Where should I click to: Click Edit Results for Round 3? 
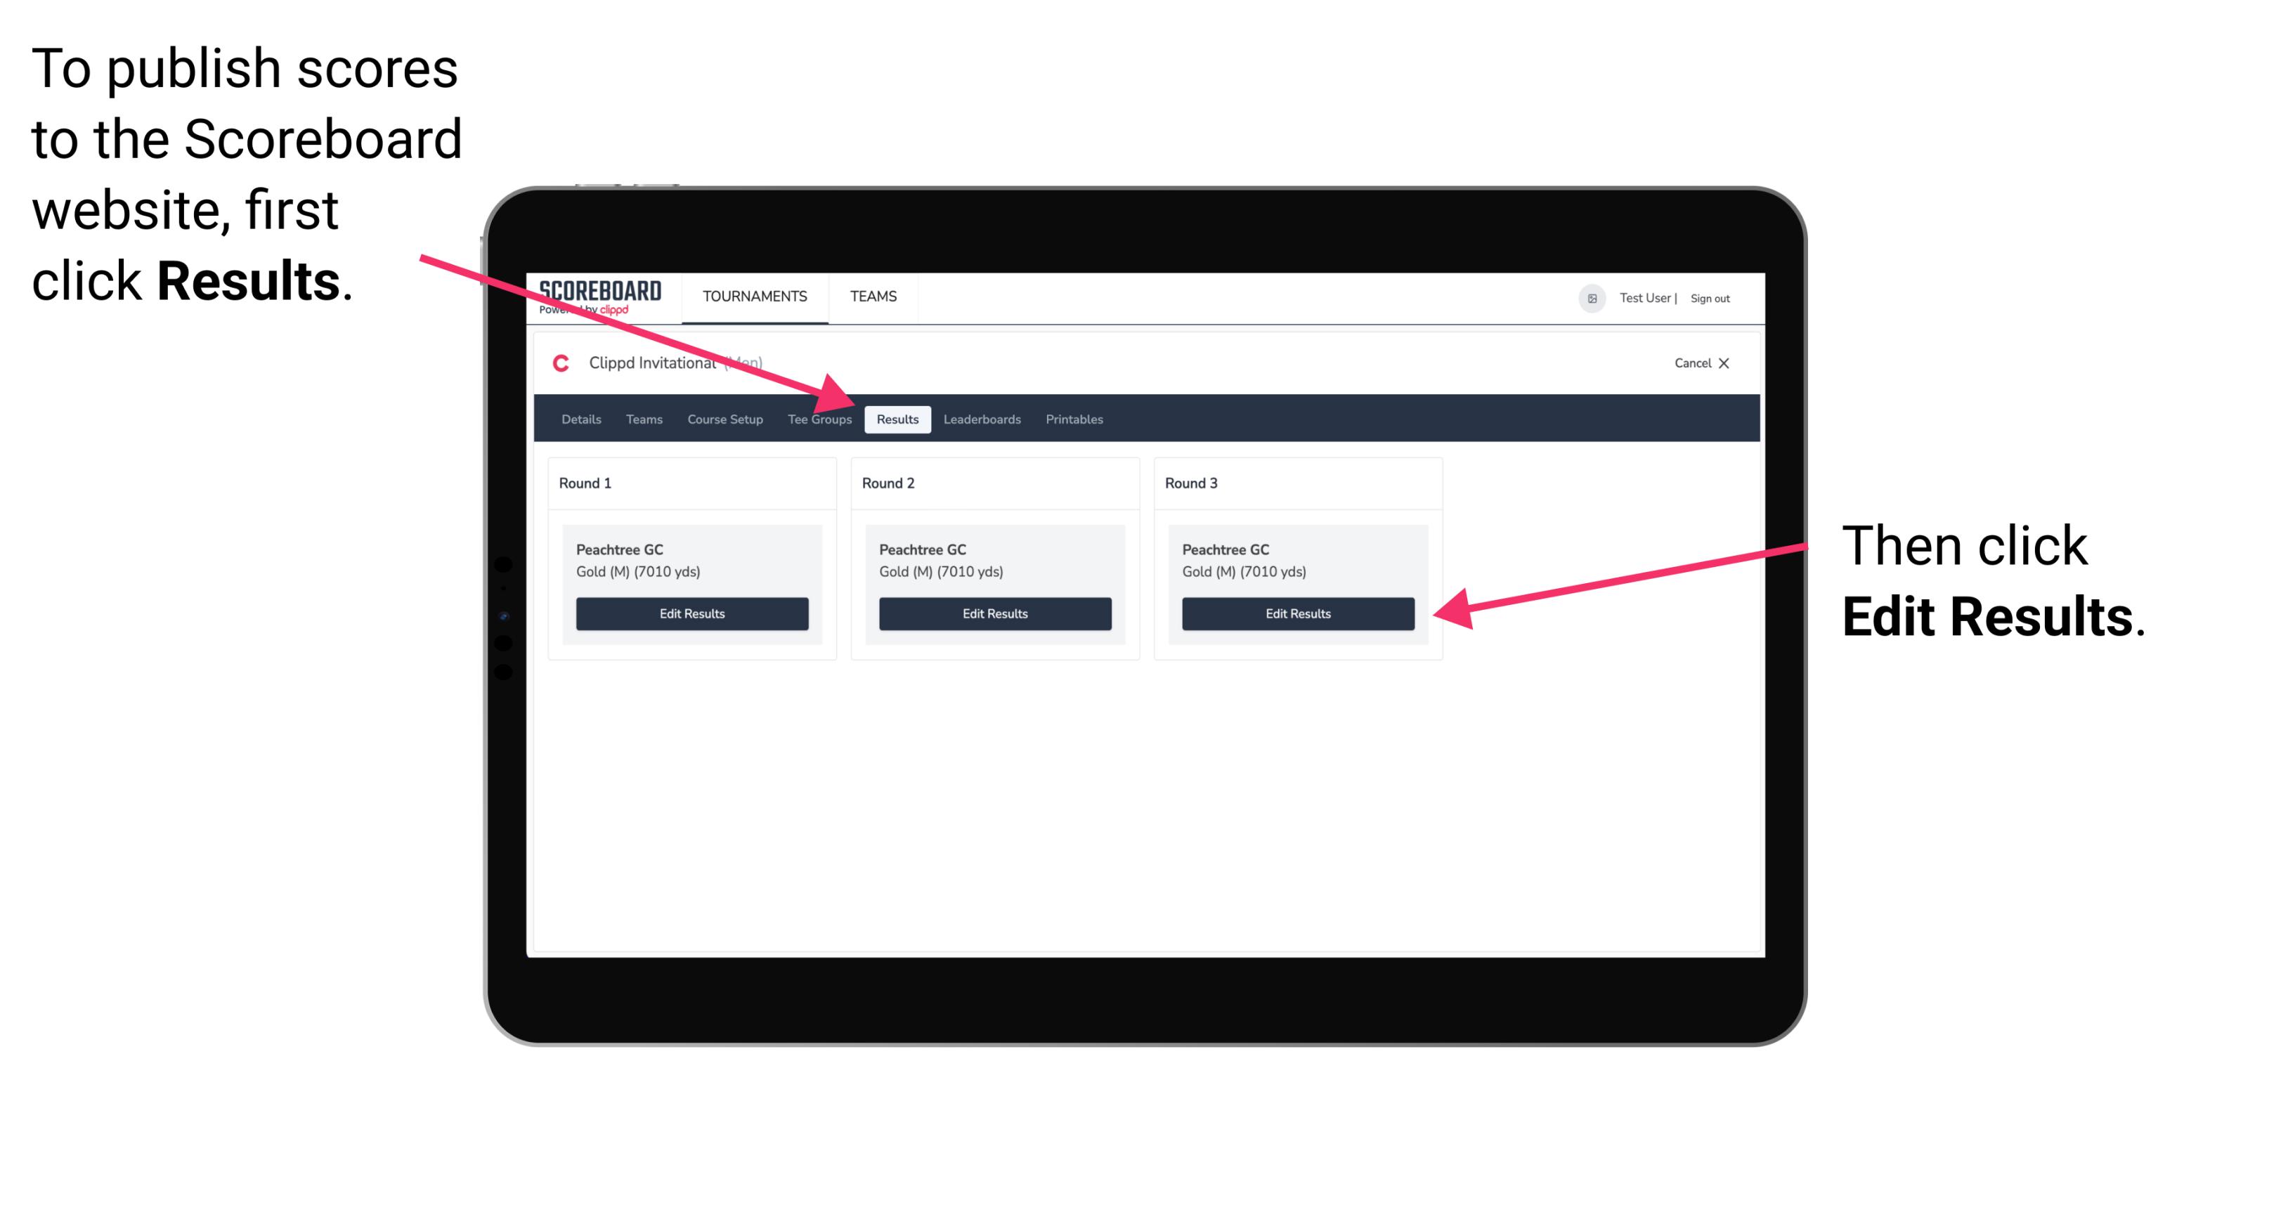(1295, 613)
